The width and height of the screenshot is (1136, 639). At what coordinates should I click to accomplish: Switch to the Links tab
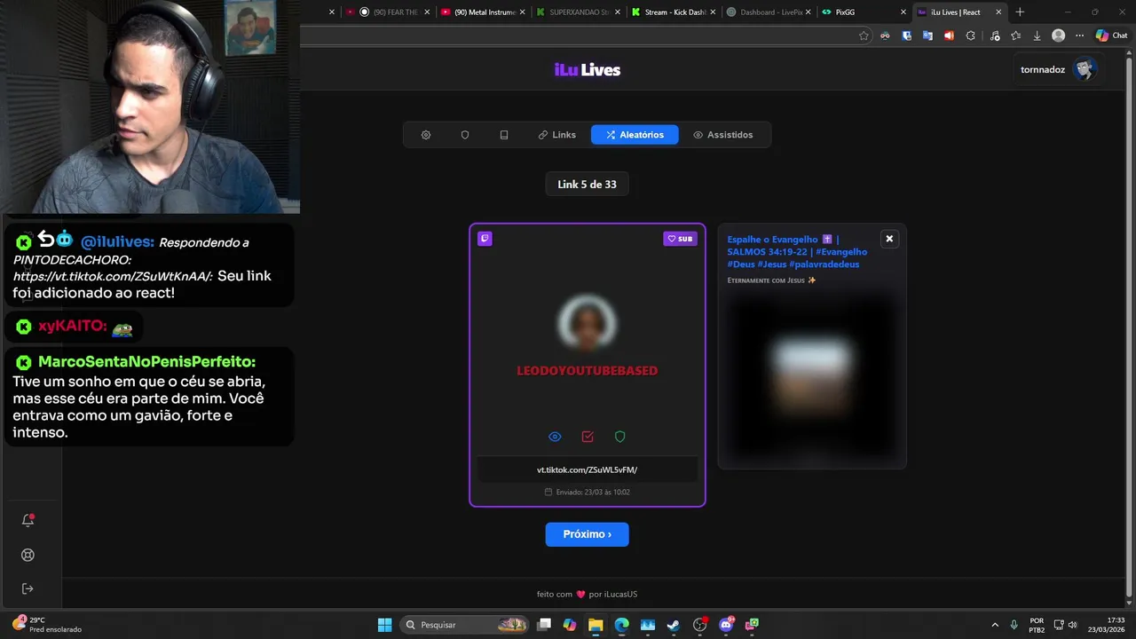557,135
